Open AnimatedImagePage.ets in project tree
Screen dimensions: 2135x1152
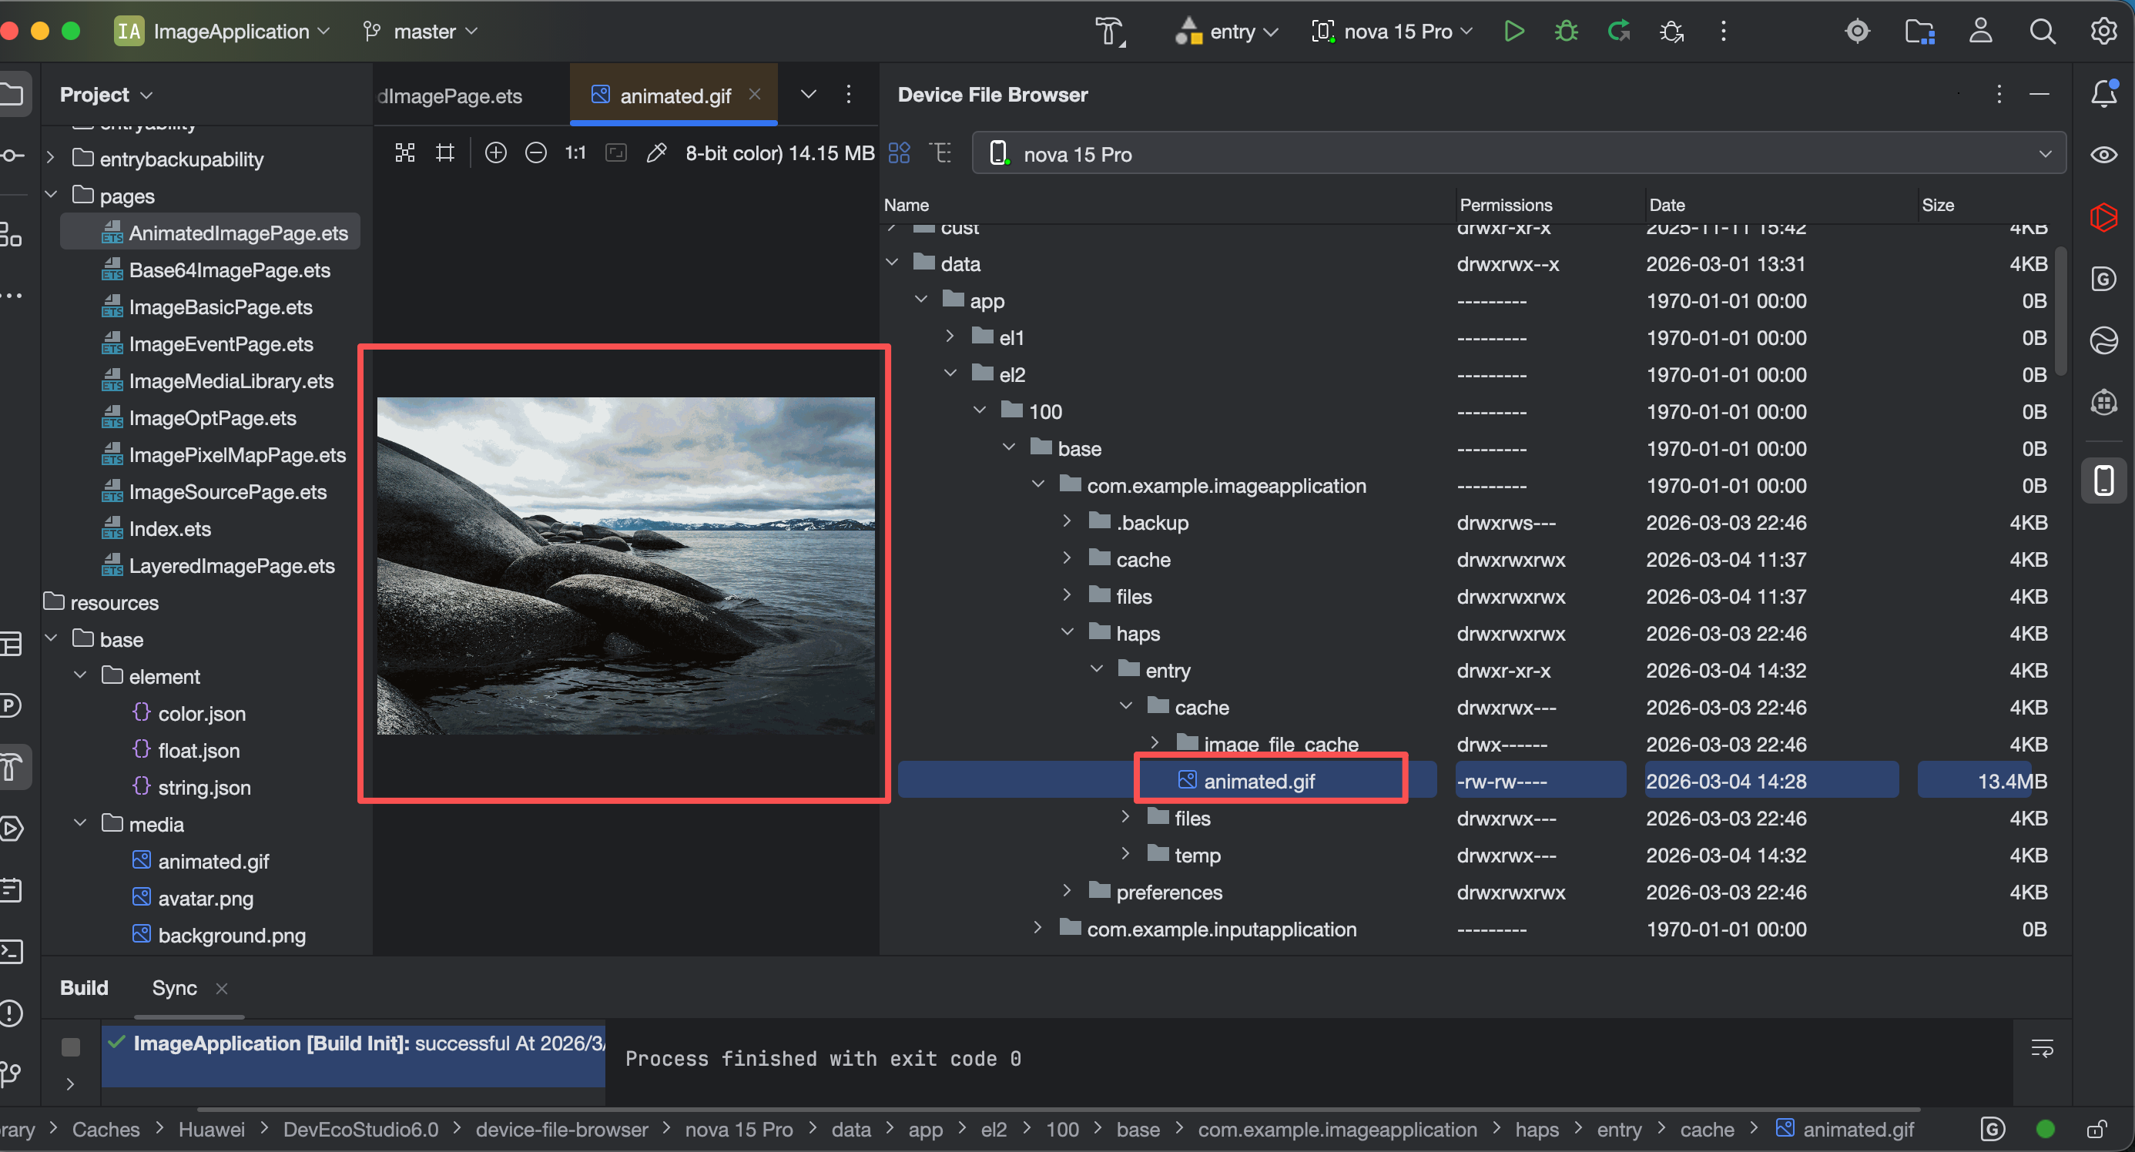coord(238,233)
